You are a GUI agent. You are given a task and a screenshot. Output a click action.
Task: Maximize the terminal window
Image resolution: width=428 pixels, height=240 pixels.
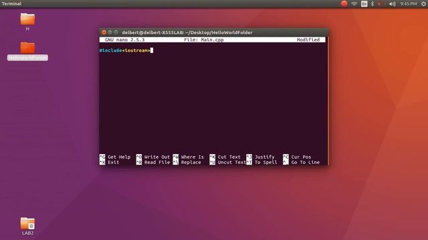(116, 33)
